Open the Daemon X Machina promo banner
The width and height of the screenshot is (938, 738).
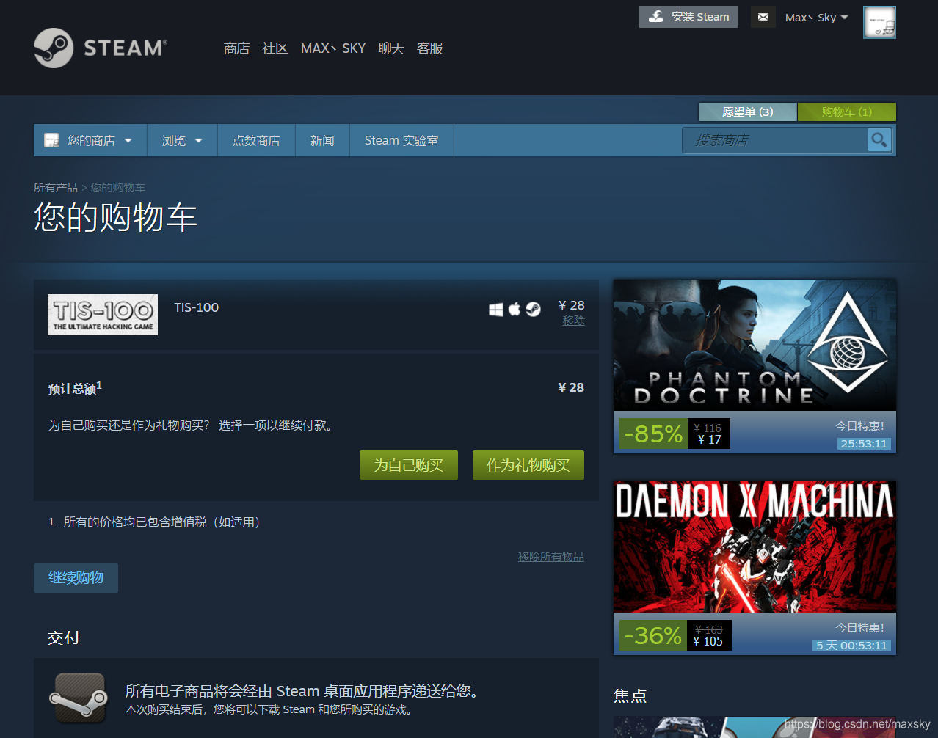pyautogui.click(x=755, y=547)
